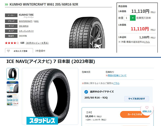Open the green quantity dropdown arrow
Viewport: 161px width, 126px height.
(x=133, y=18)
